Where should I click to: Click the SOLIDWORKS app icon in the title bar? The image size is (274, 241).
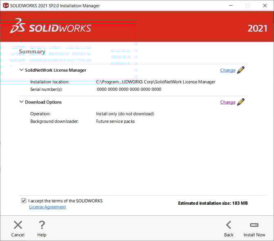(6, 6)
